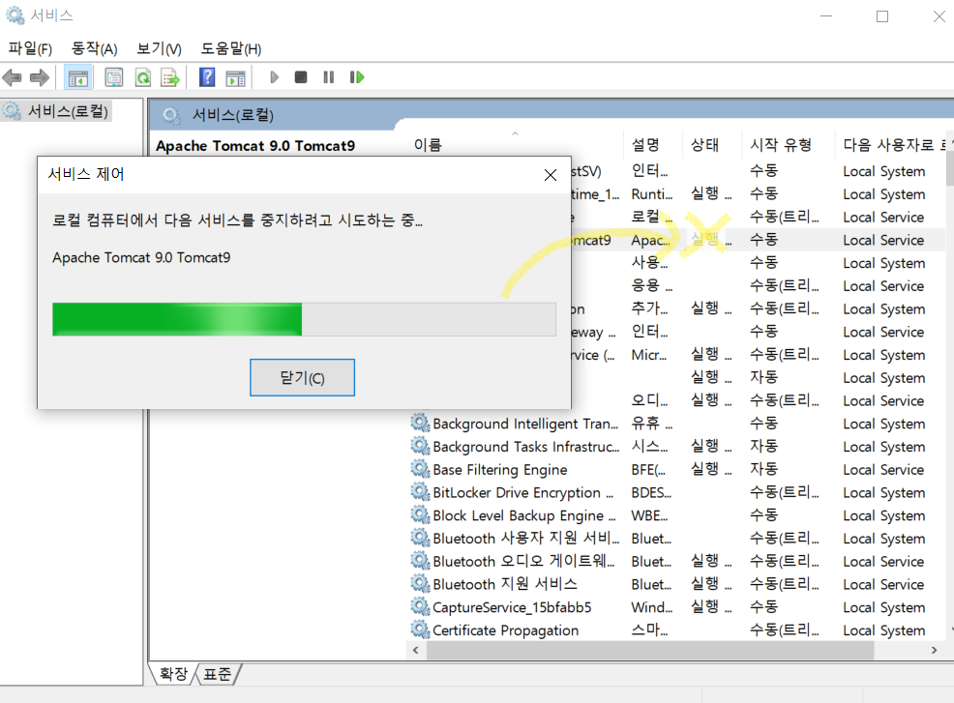The width and height of the screenshot is (954, 703).
Task: Toggle the console tree show/hide icon
Action: tap(77, 77)
